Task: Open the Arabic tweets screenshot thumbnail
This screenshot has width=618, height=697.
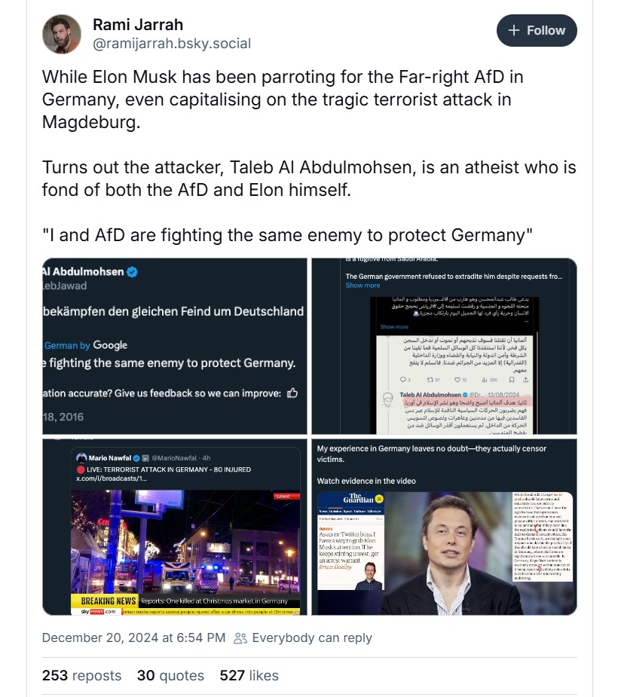Action: tap(444, 345)
